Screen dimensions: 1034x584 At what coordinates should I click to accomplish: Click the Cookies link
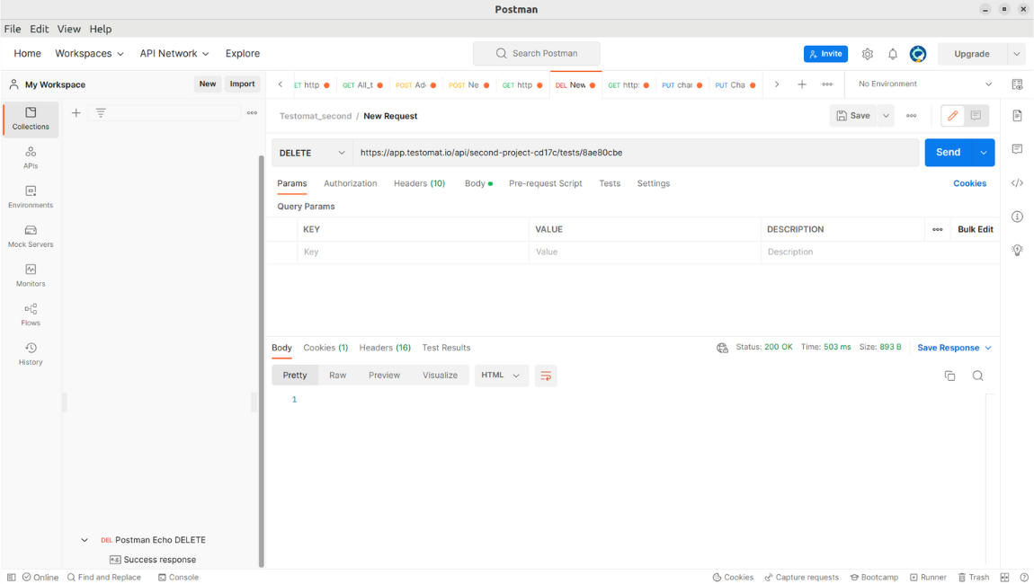click(x=969, y=183)
